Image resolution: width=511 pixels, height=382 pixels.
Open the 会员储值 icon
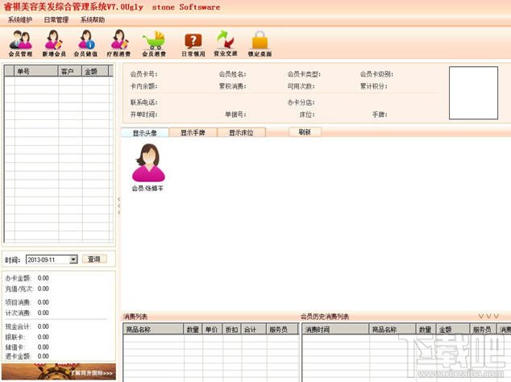point(85,43)
